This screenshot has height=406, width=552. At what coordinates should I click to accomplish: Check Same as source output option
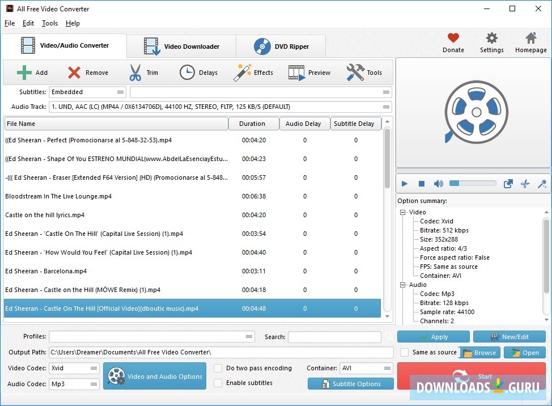[x=405, y=352]
